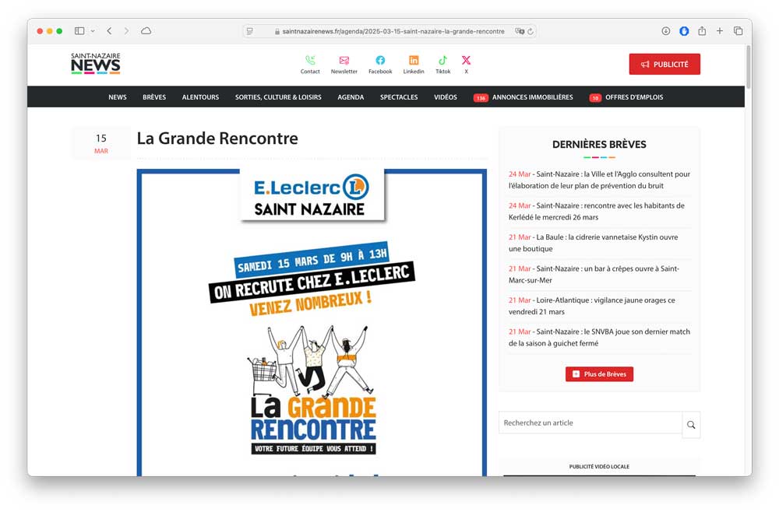The image size is (779, 512).
Task: Click the search magnifier button
Action: point(691,425)
